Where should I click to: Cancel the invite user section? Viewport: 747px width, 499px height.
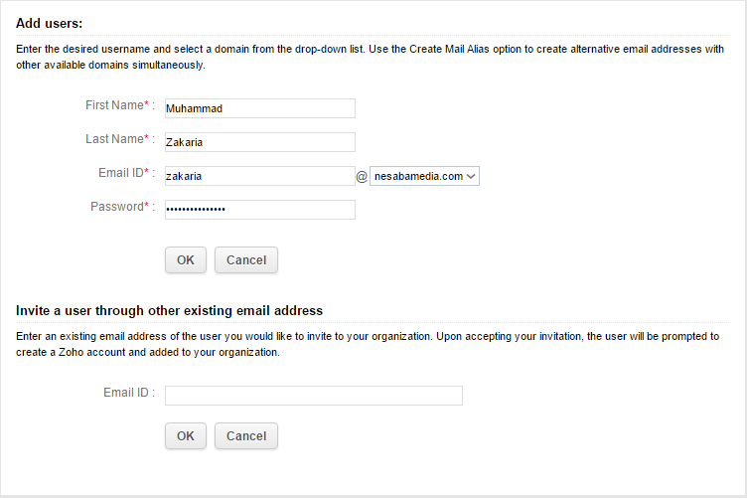(x=245, y=436)
